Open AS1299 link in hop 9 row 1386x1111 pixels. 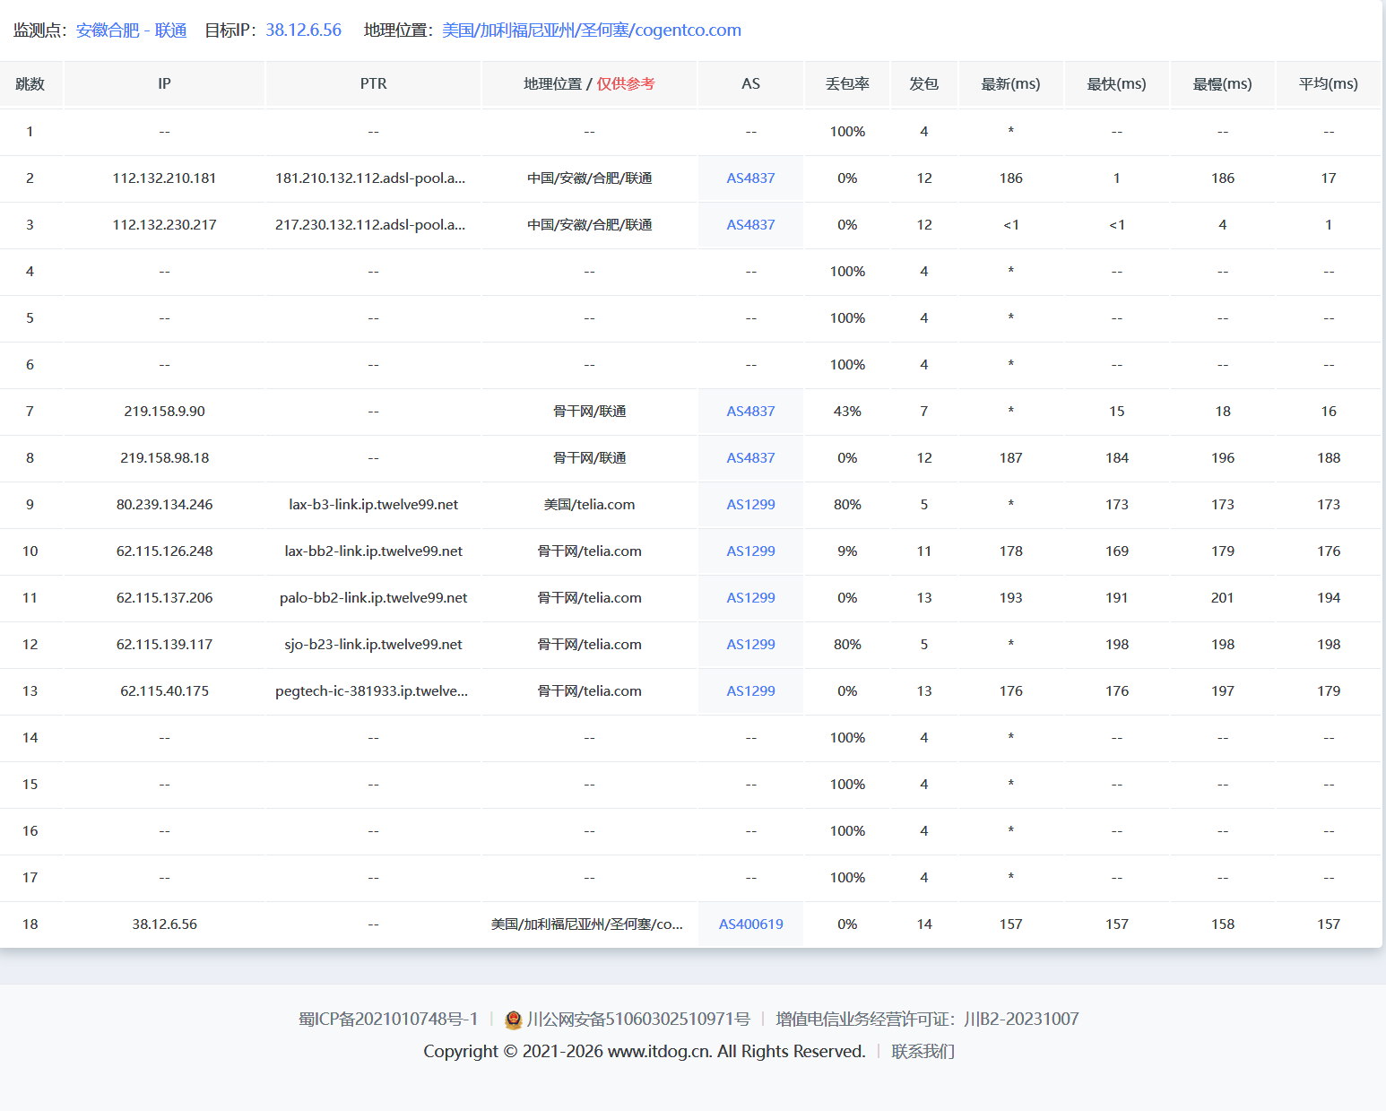click(x=750, y=505)
